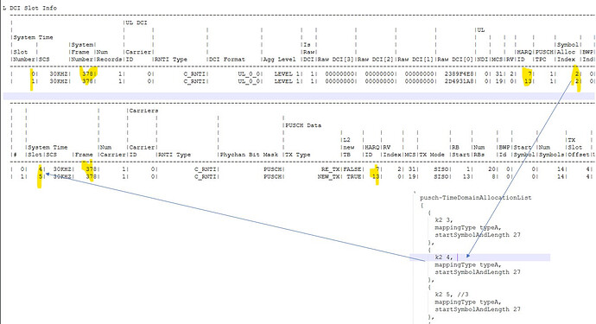Click the 'L DCI Slot Info' title text
Viewport: 596px width, 324px height.
(30, 8)
